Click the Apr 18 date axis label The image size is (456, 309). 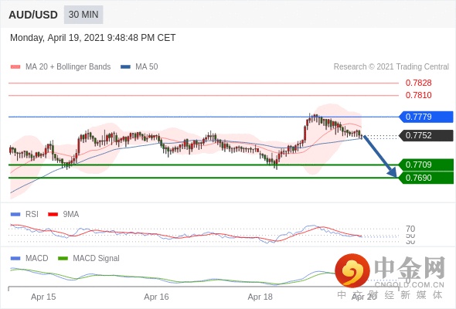260,297
